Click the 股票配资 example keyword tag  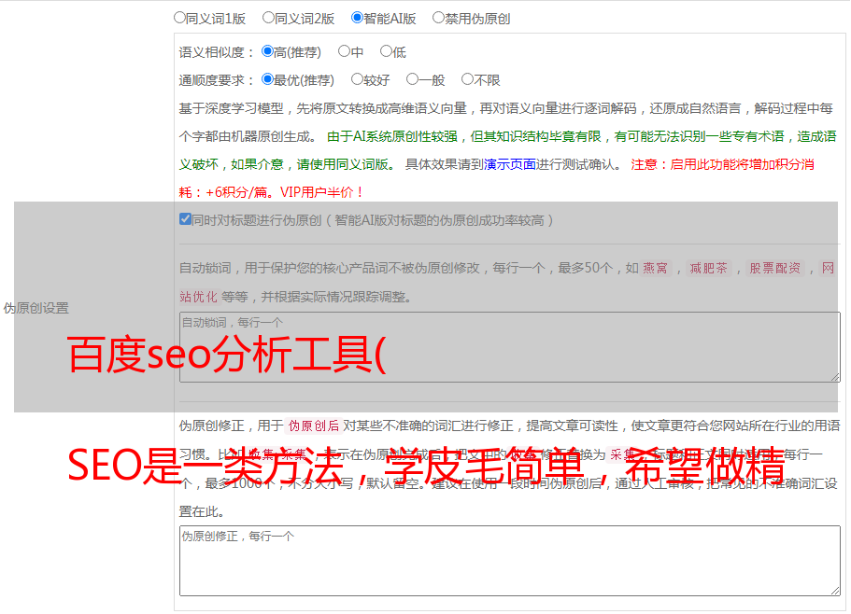pos(775,269)
